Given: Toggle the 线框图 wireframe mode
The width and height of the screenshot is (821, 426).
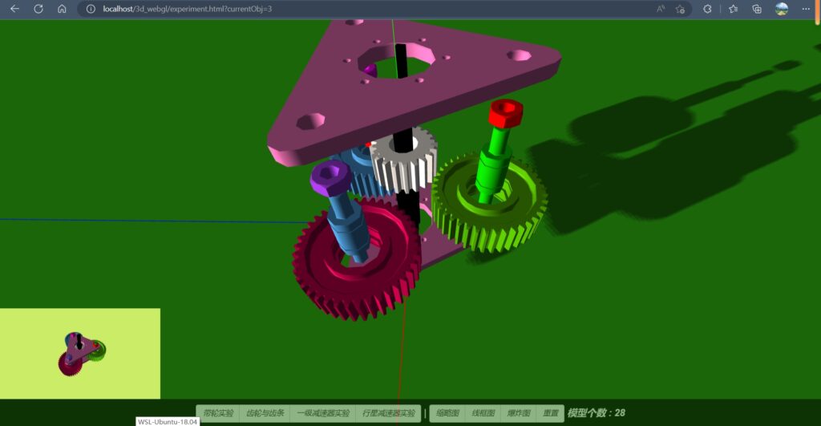Looking at the screenshot, I should (483, 413).
